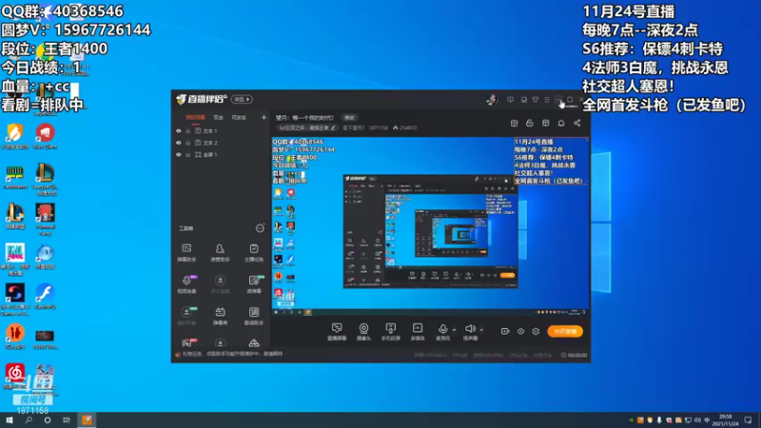This screenshot has height=428, width=761.
Task: Click the layout grid icon above the preview
Action: click(x=545, y=124)
